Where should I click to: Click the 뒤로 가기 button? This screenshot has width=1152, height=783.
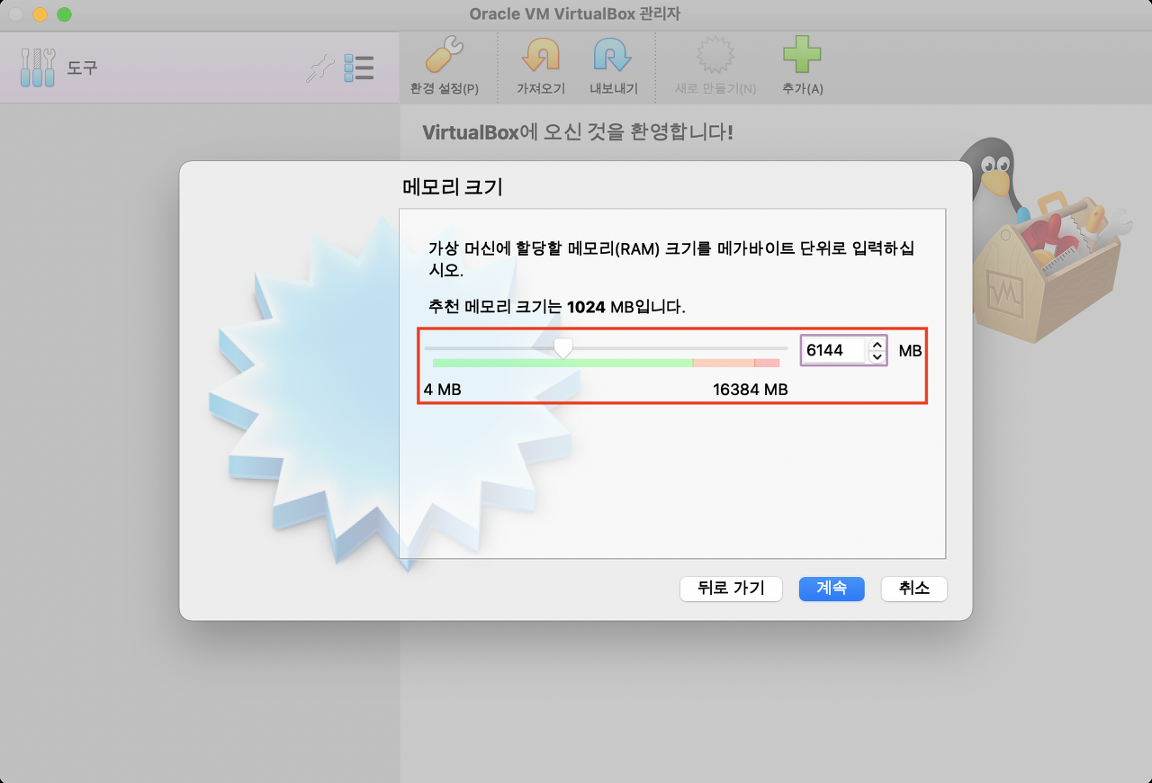(x=731, y=589)
